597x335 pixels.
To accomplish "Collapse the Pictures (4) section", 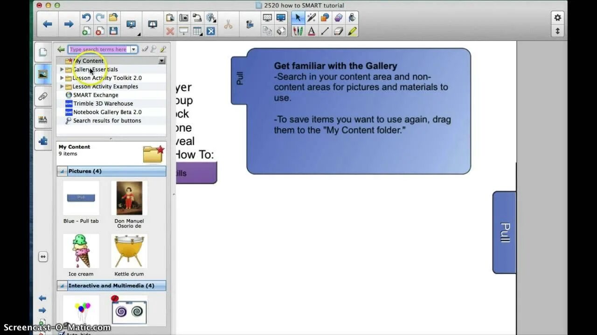I will tap(62, 171).
